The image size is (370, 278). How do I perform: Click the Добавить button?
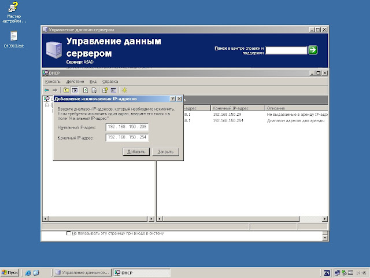(136, 152)
